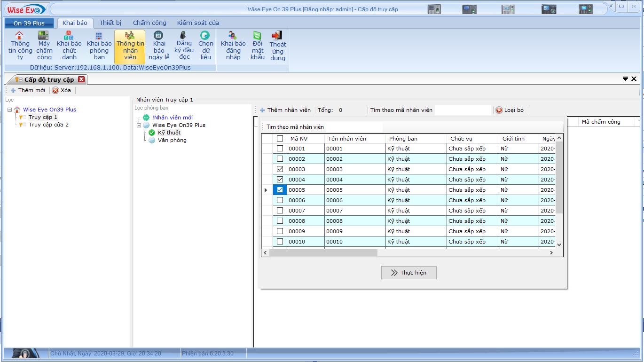Open Khai báo phòng ban icon
644x362 pixels.
pyautogui.click(x=99, y=36)
